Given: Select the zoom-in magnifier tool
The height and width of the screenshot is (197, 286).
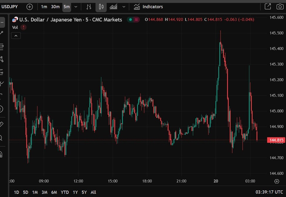Looking at the screenshot, I should (1, 138).
